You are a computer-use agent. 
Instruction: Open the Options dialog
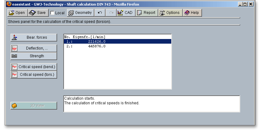point(170,13)
